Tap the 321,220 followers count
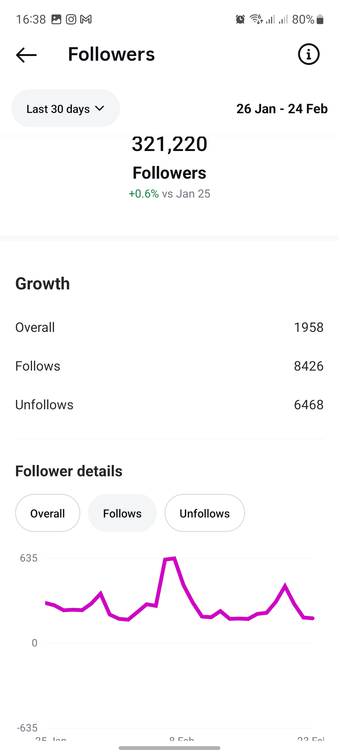Screen dimensions: 339x755 click(169, 144)
